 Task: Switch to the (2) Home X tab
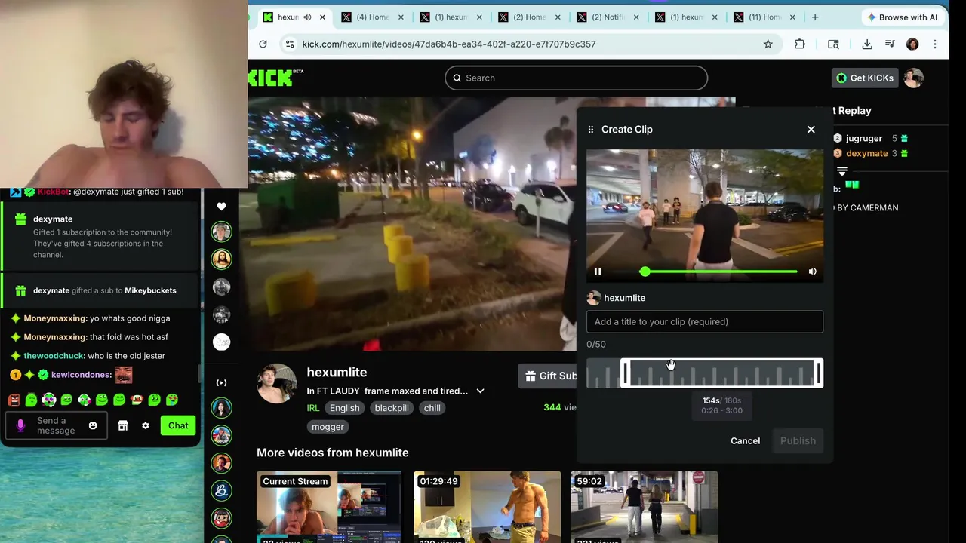(x=529, y=17)
